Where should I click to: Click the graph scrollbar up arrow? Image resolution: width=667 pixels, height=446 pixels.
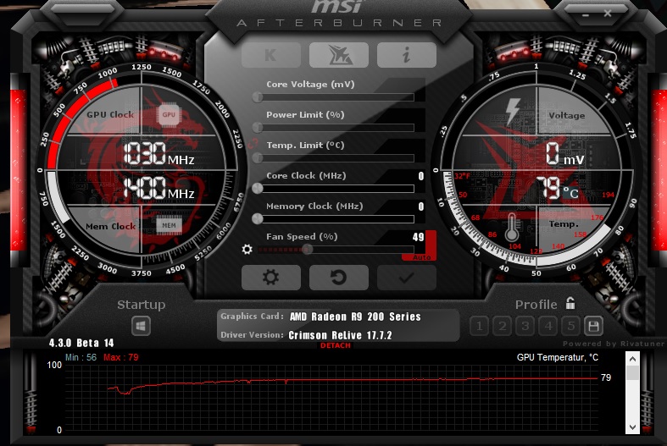click(632, 359)
